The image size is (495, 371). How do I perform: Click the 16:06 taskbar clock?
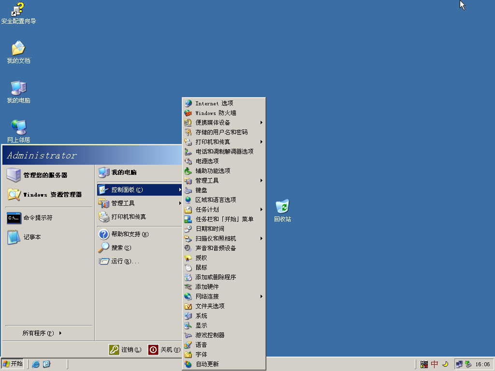tap(482, 364)
